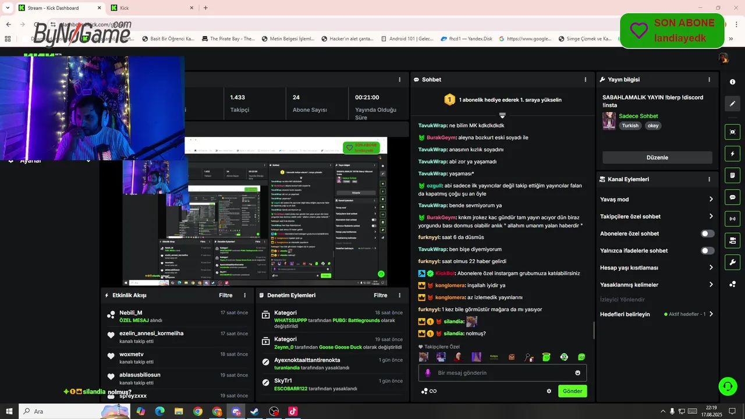Click the Windows Start button

point(9,411)
